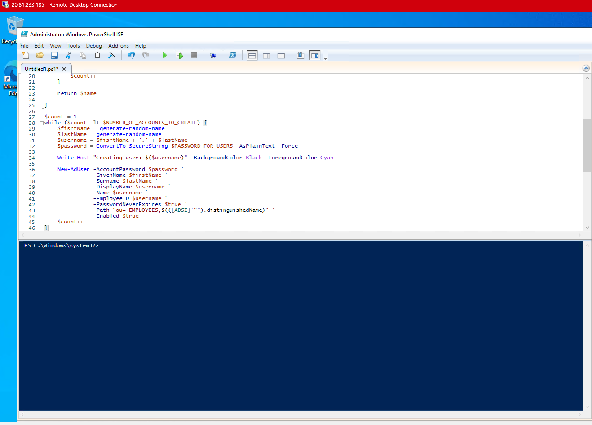Viewport: 592px width, 425px height.
Task: Open the Edit menu
Action: tap(39, 46)
